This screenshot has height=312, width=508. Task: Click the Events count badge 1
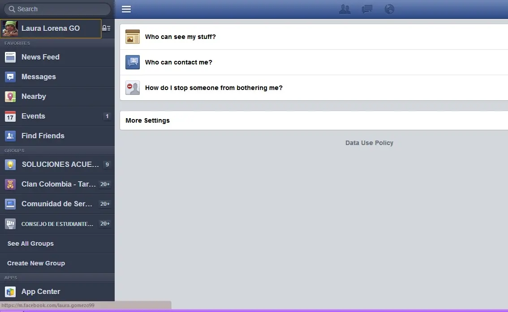[107, 116]
